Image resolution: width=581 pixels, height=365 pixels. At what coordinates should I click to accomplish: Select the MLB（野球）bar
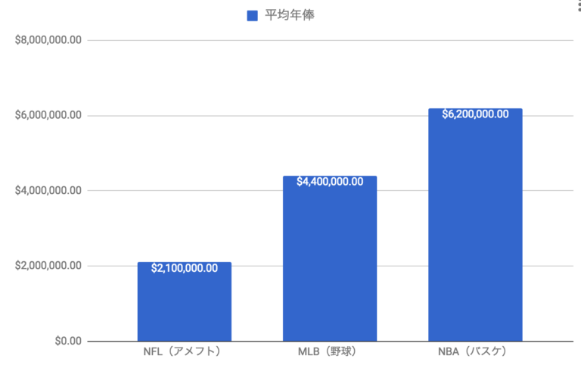(330, 258)
